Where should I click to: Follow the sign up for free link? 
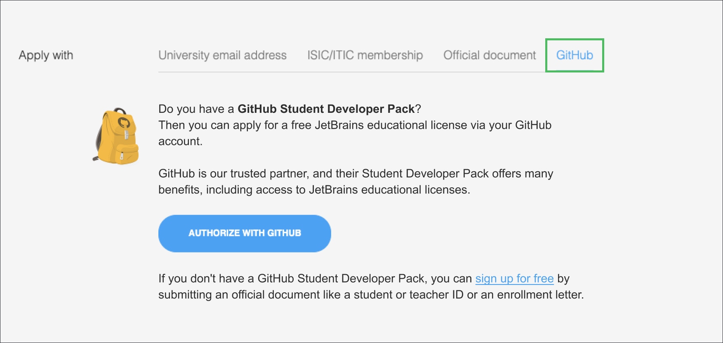click(x=514, y=279)
